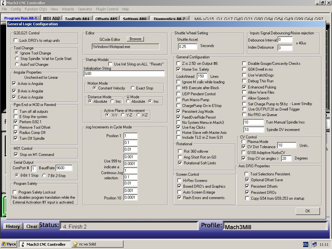332x249 pixels.
Task: Select Inc under Distance Mode
Action: coord(112,101)
